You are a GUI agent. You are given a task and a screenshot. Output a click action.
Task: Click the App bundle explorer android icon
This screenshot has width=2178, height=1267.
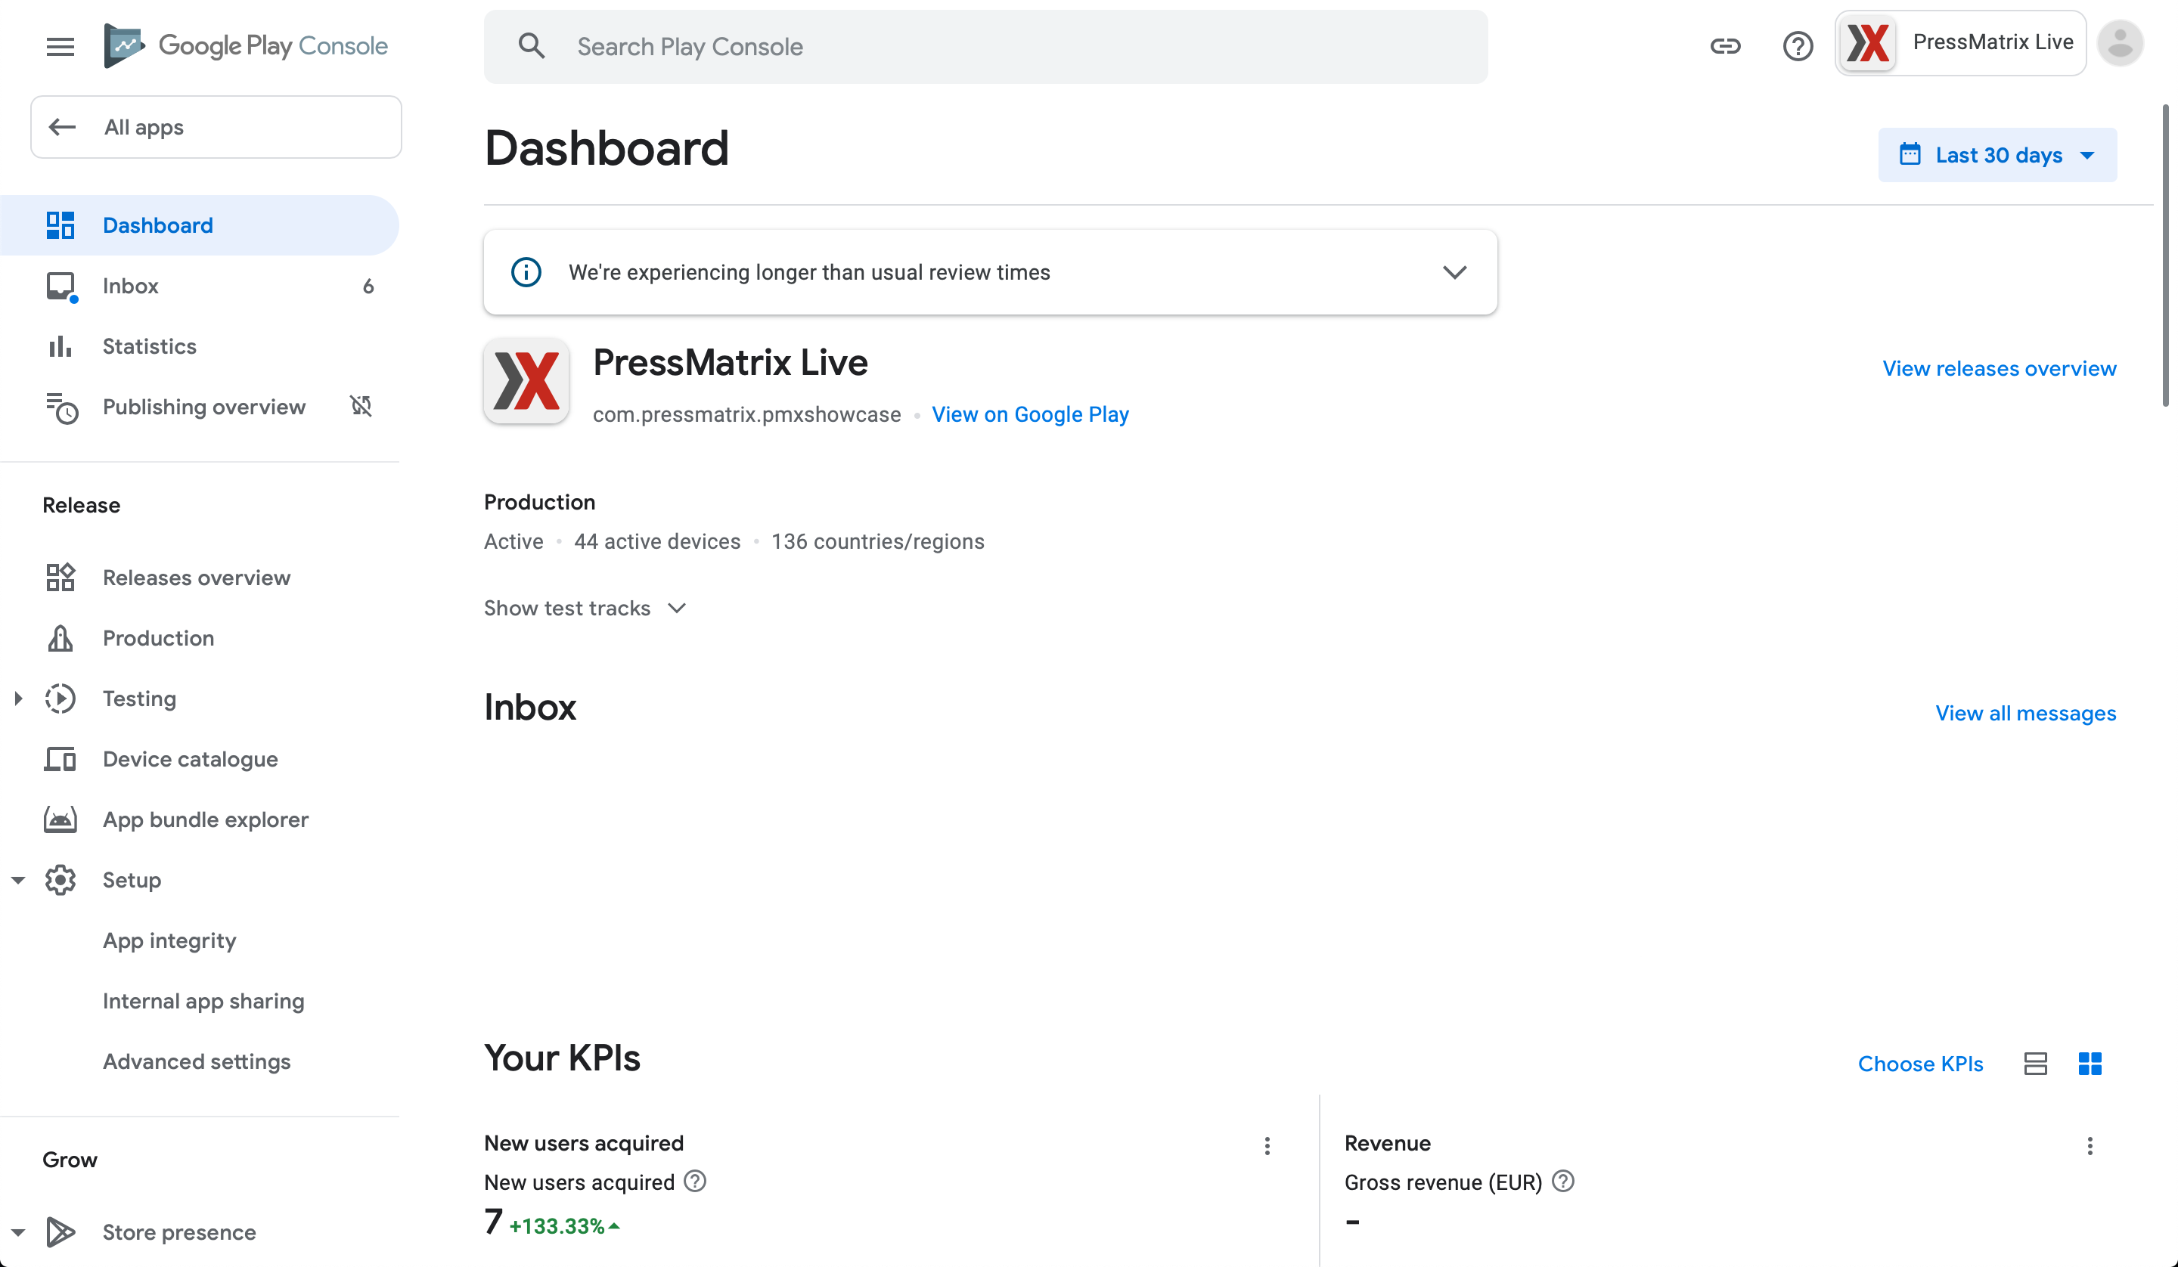pyautogui.click(x=60, y=819)
